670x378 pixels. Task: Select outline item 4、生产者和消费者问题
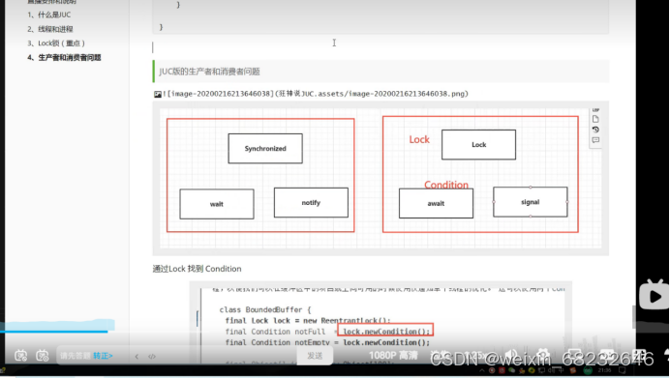point(64,57)
